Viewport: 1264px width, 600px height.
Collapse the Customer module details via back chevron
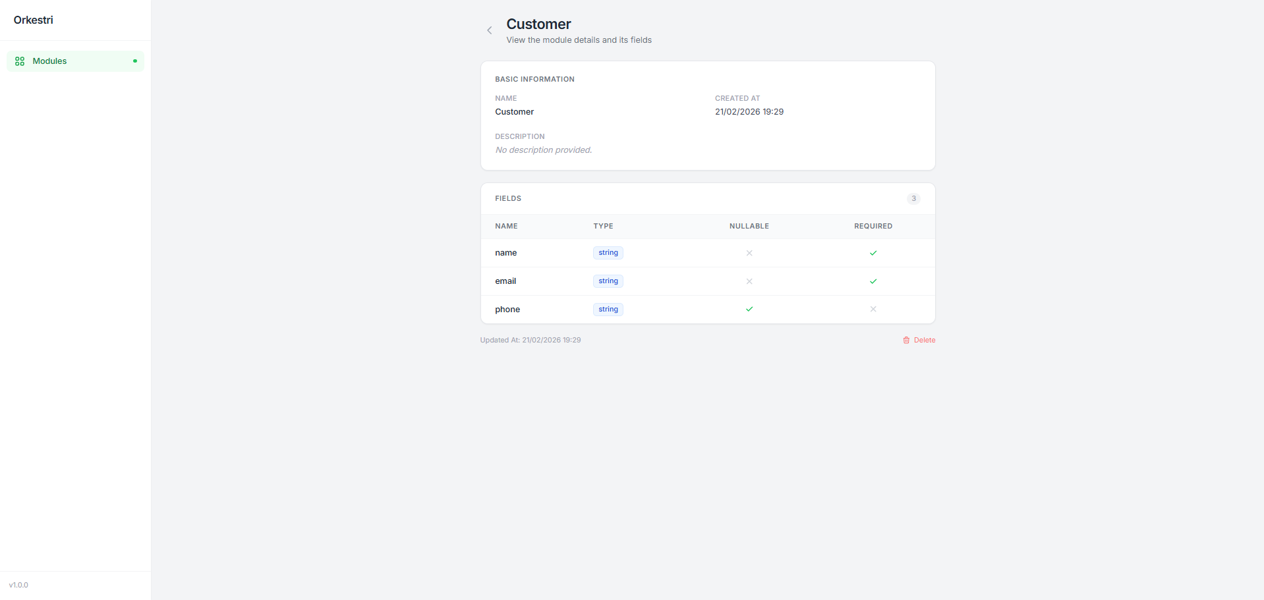click(489, 30)
